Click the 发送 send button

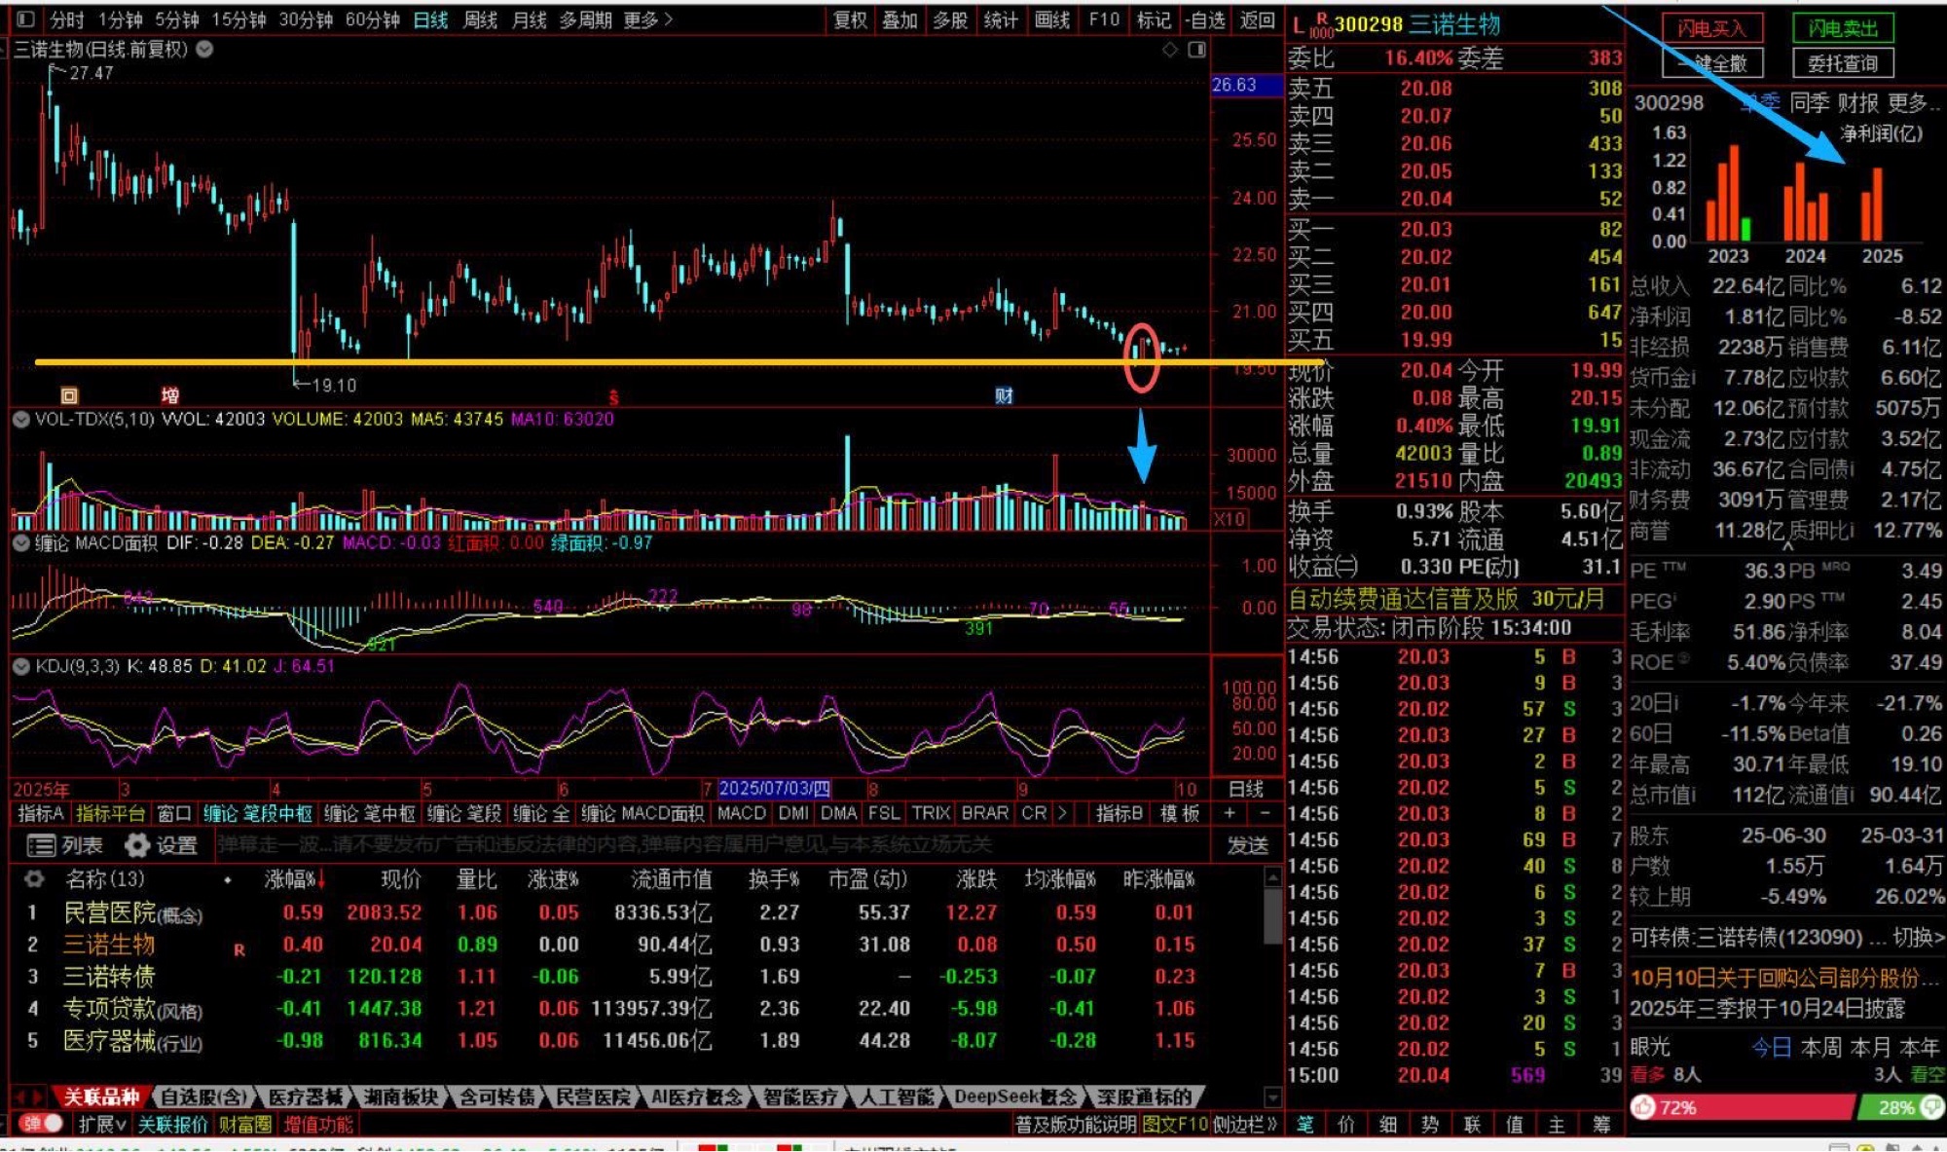pos(1246,845)
